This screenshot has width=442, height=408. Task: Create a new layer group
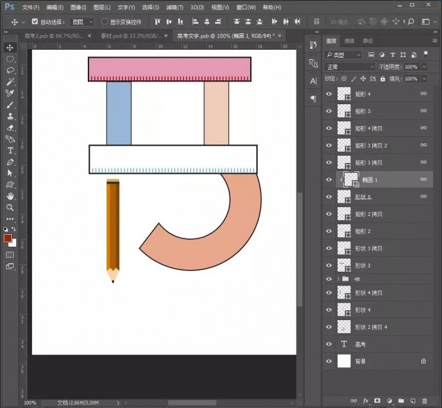[x=401, y=400]
